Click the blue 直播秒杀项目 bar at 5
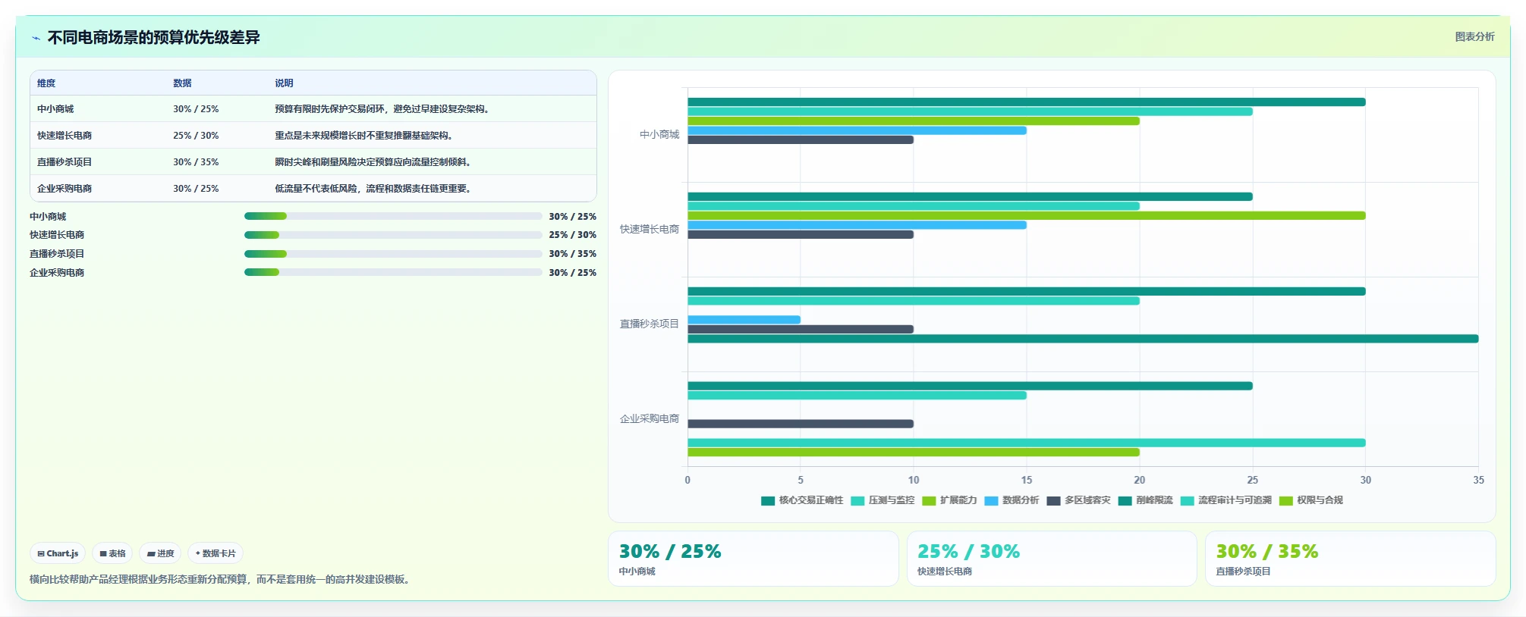Viewport: 1526px width, 617px height. pos(744,320)
